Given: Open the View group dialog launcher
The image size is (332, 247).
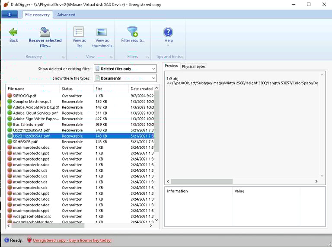Looking at the screenshot, I should pos(111,57).
